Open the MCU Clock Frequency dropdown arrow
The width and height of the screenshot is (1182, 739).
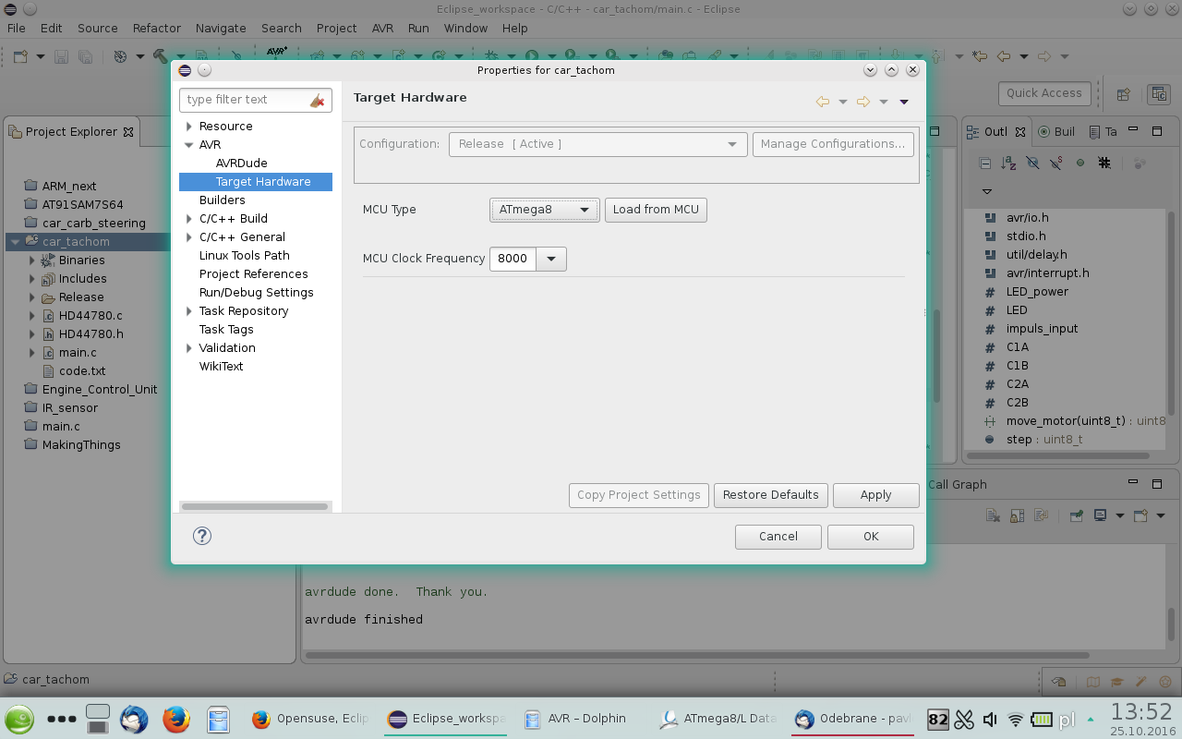point(551,259)
